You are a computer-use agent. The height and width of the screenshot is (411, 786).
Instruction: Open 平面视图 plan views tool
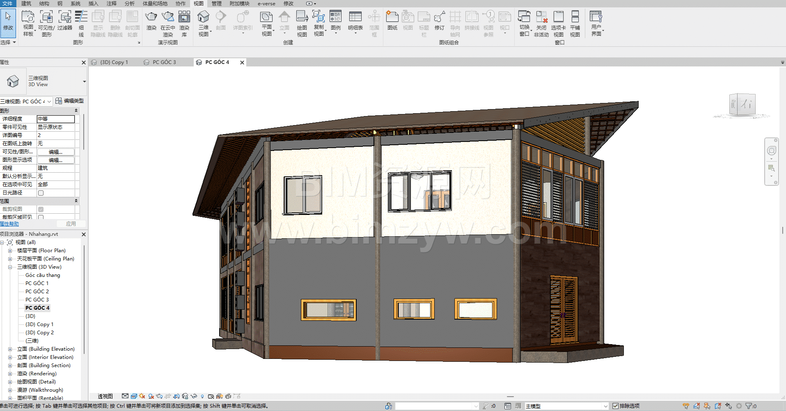tap(267, 23)
